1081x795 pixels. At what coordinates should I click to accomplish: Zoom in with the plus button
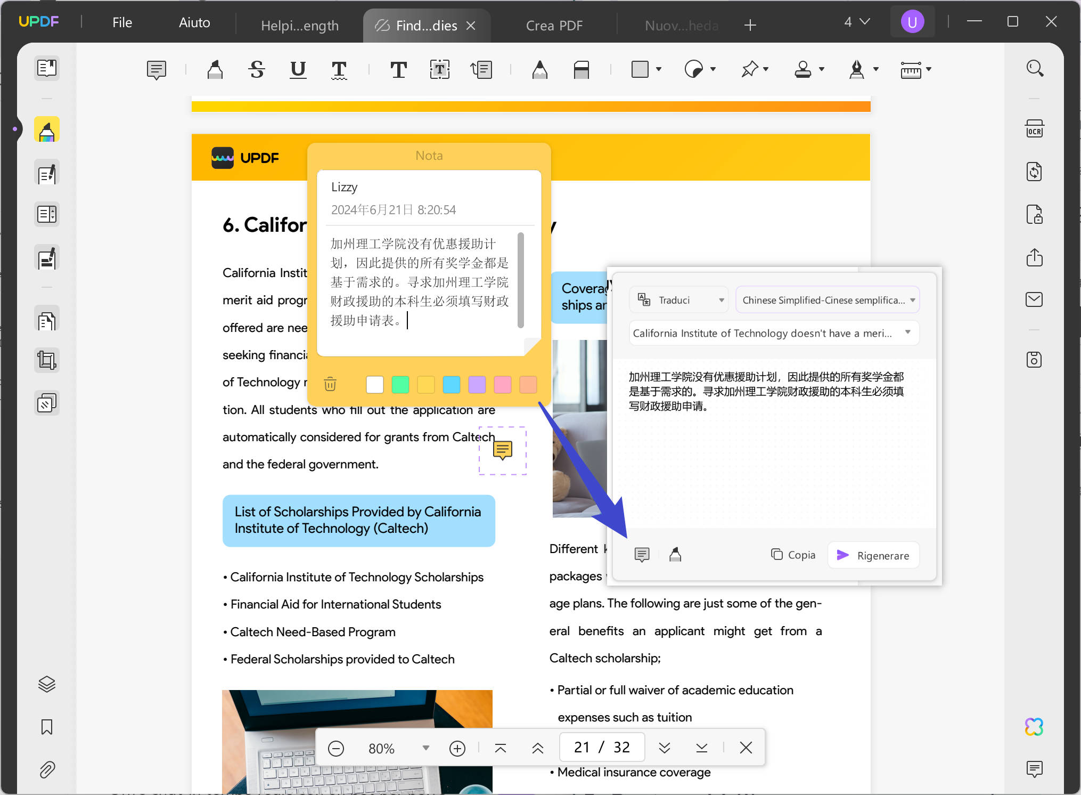pos(457,748)
